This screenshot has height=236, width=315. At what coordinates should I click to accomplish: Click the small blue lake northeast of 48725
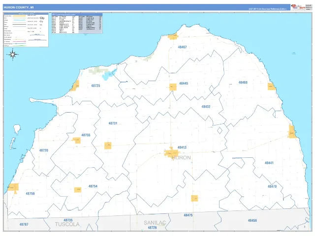108,75
